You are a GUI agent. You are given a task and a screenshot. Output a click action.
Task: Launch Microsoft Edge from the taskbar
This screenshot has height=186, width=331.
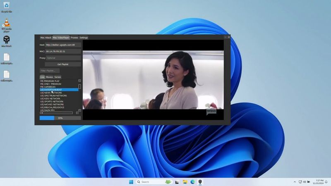pos(192,182)
